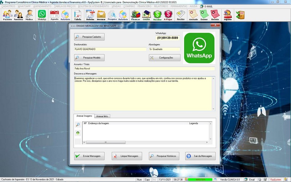
Task: Open the Paciente toolbar icon
Action: click(7, 15)
